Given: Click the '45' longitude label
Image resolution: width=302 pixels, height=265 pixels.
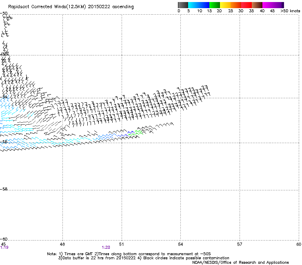Looking at the screenshot, I should (x=3, y=244).
